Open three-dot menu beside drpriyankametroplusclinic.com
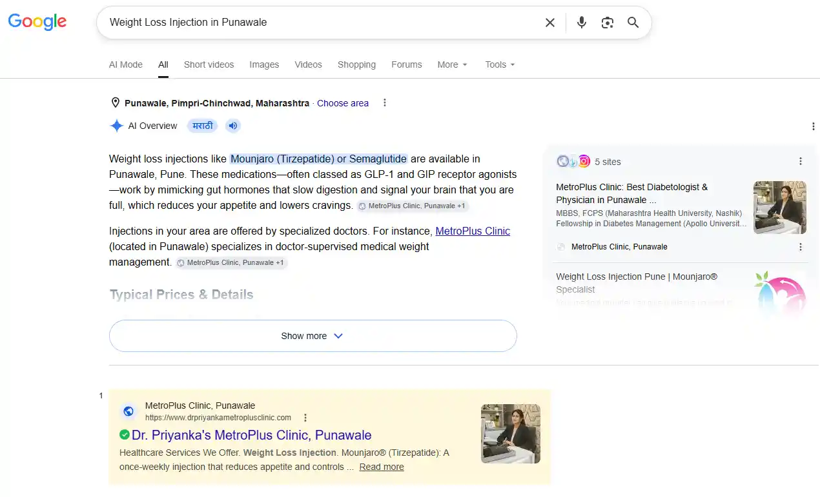This screenshot has width=820, height=497. [305, 418]
